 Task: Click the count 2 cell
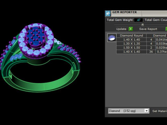[x=151, y=48]
